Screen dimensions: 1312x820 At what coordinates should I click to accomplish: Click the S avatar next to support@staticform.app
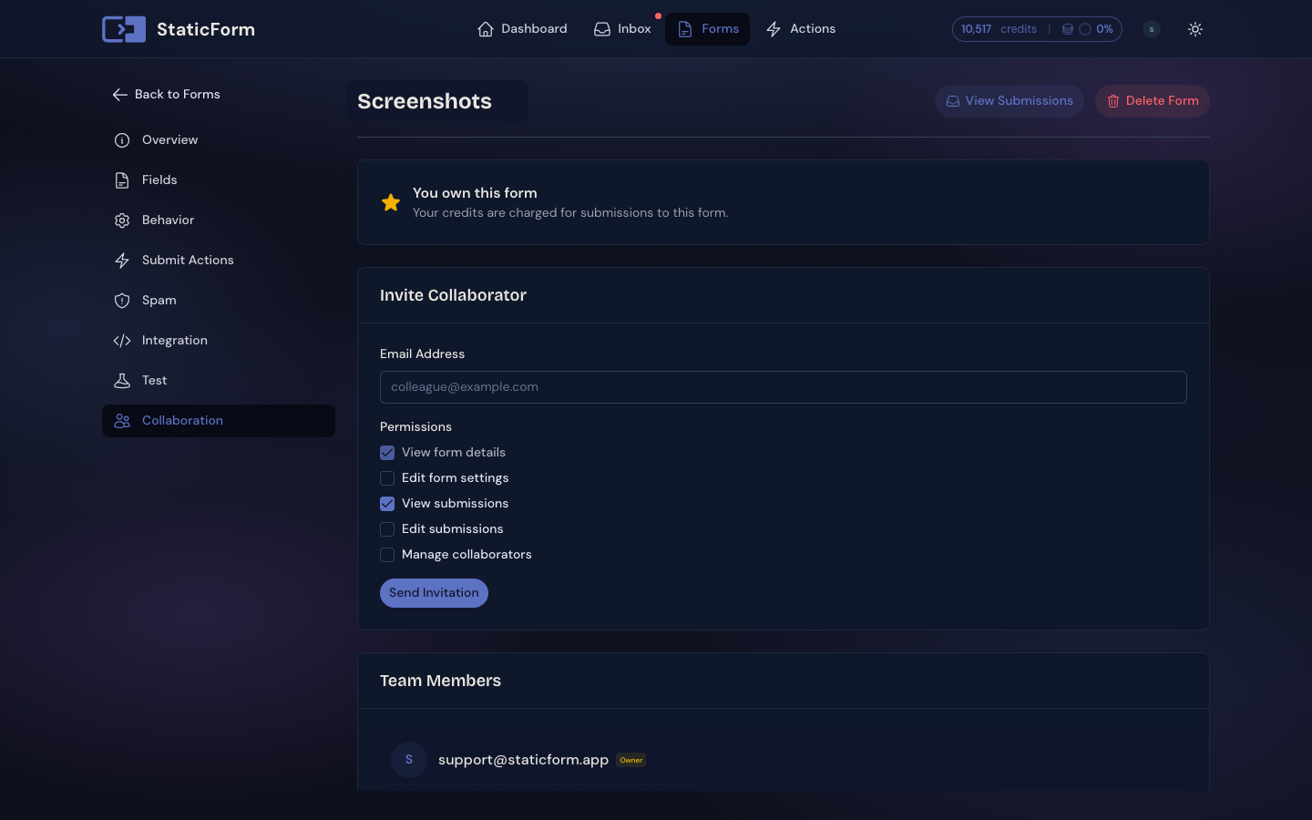tap(409, 759)
